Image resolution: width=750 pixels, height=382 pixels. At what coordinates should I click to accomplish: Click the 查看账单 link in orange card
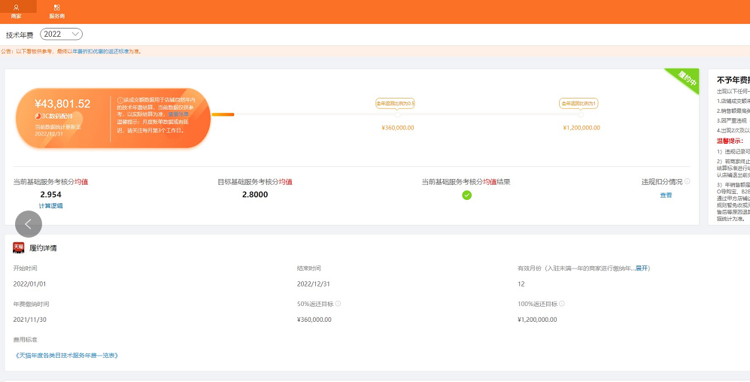(x=178, y=114)
